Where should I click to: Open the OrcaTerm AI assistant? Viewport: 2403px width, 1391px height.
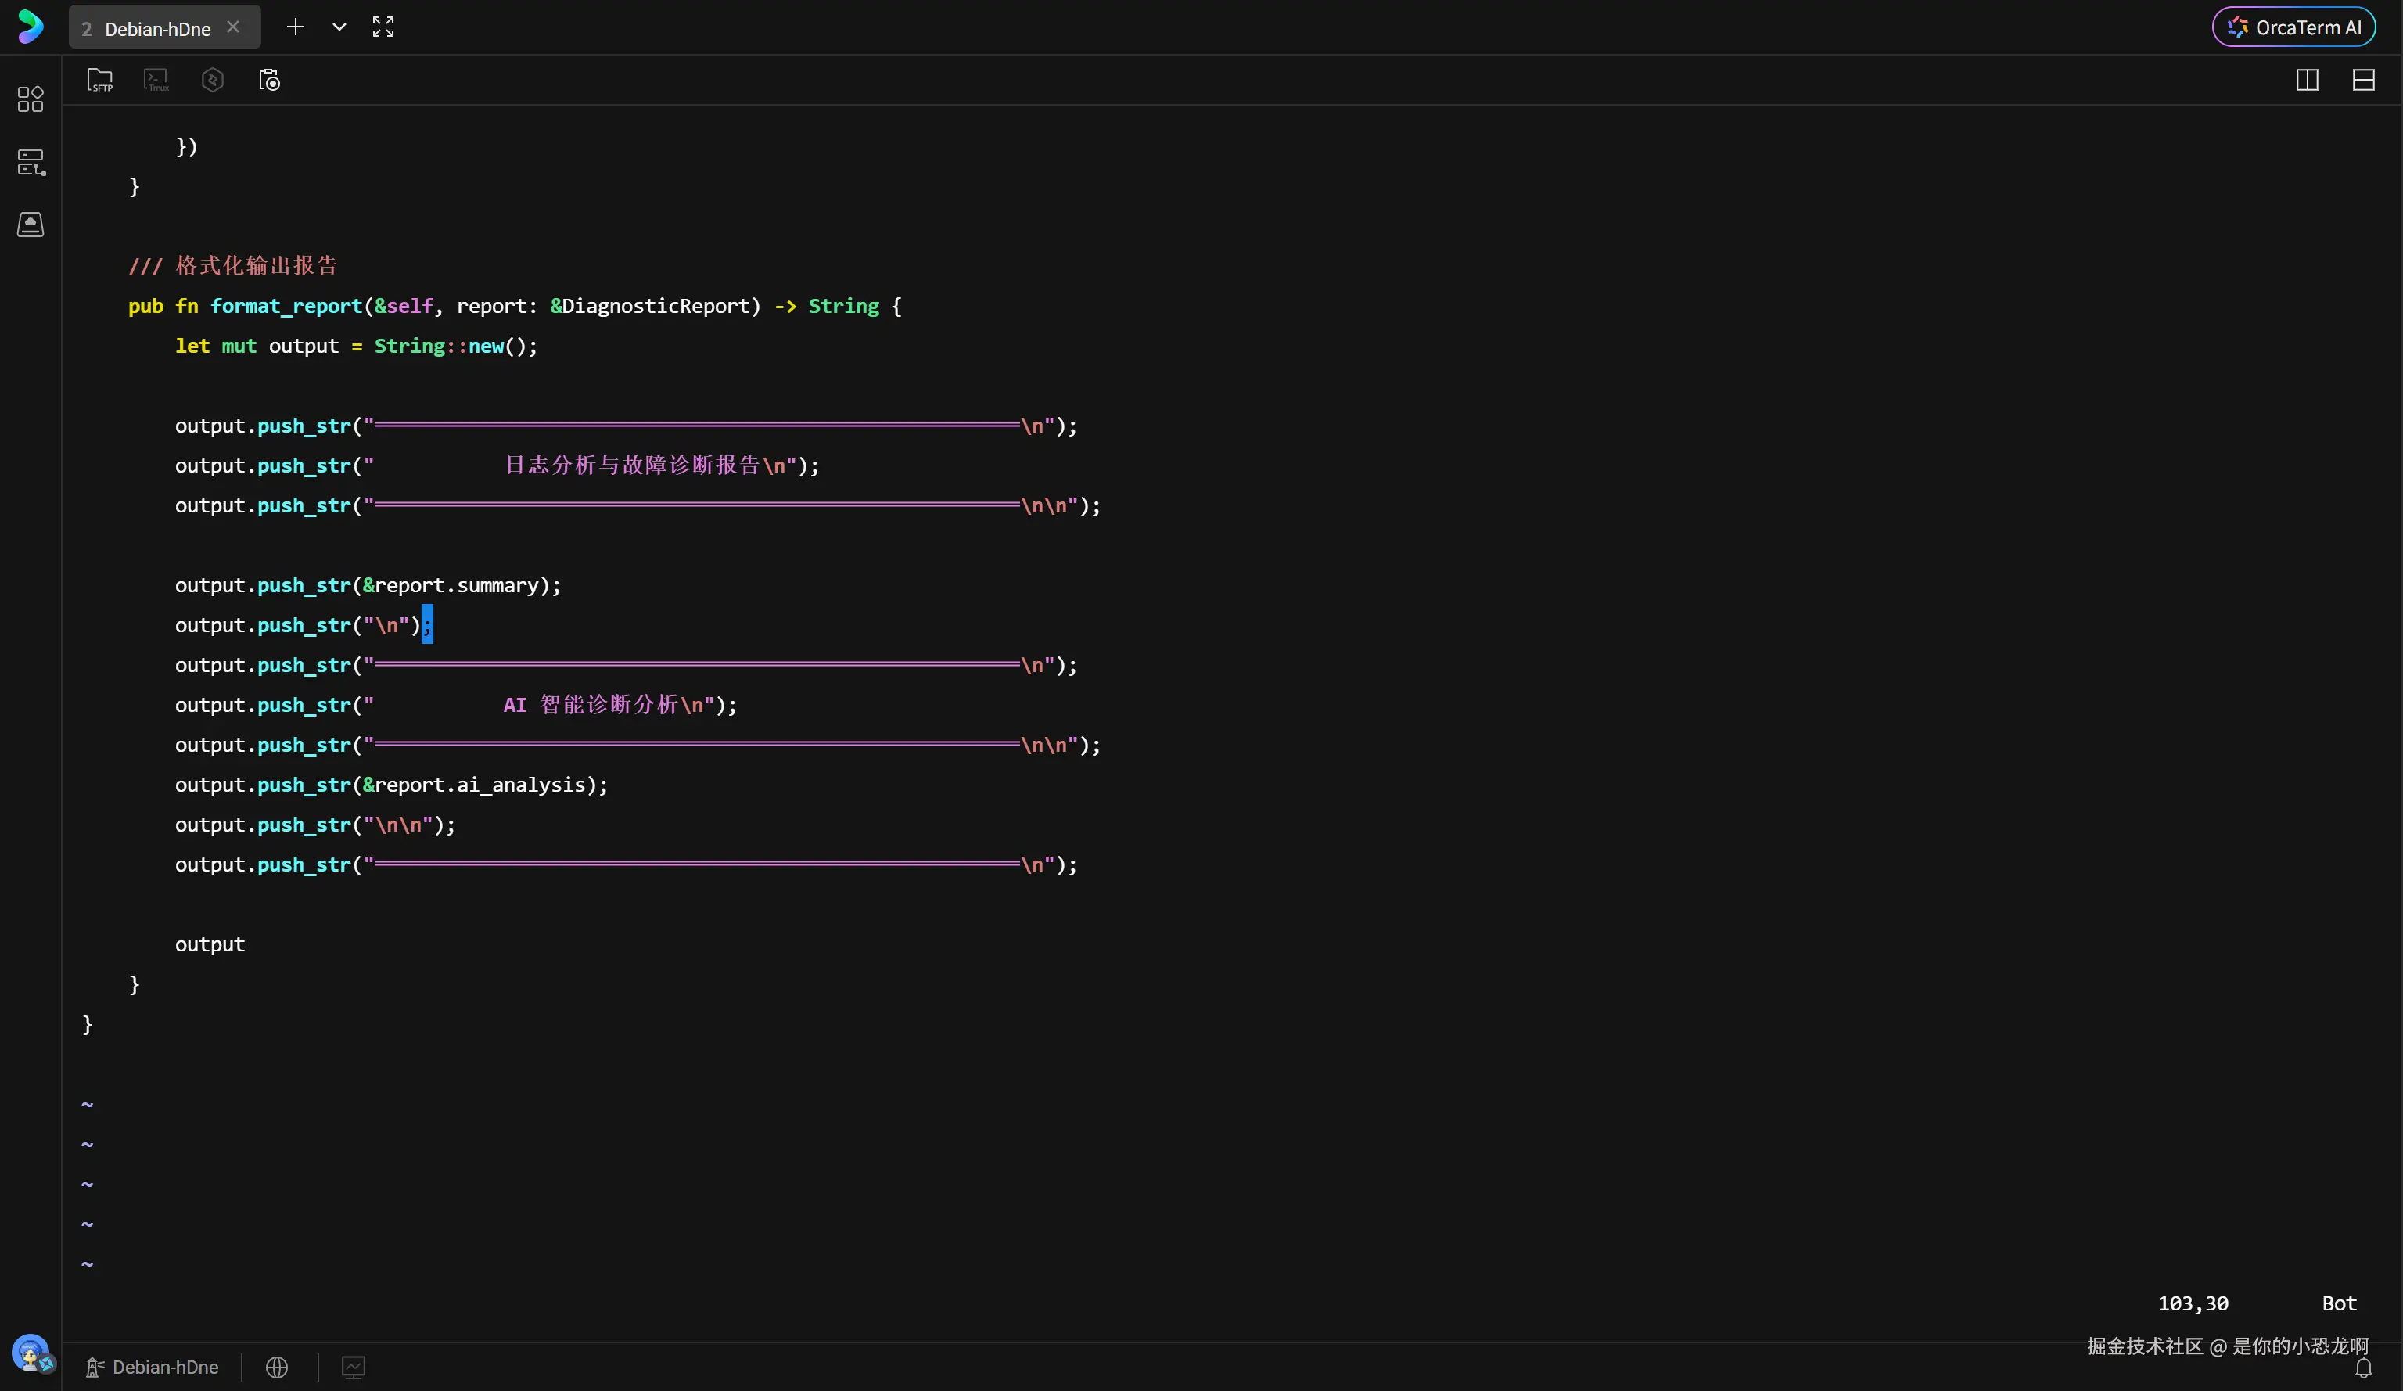(2293, 27)
